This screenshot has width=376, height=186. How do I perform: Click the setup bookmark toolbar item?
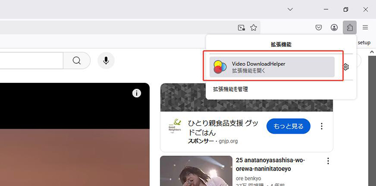point(364,43)
